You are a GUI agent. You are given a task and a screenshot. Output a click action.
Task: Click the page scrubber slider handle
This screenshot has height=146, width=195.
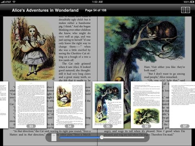pos(102,137)
